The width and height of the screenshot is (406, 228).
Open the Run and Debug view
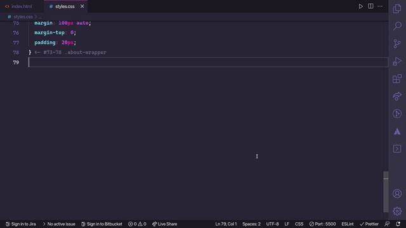click(x=397, y=61)
